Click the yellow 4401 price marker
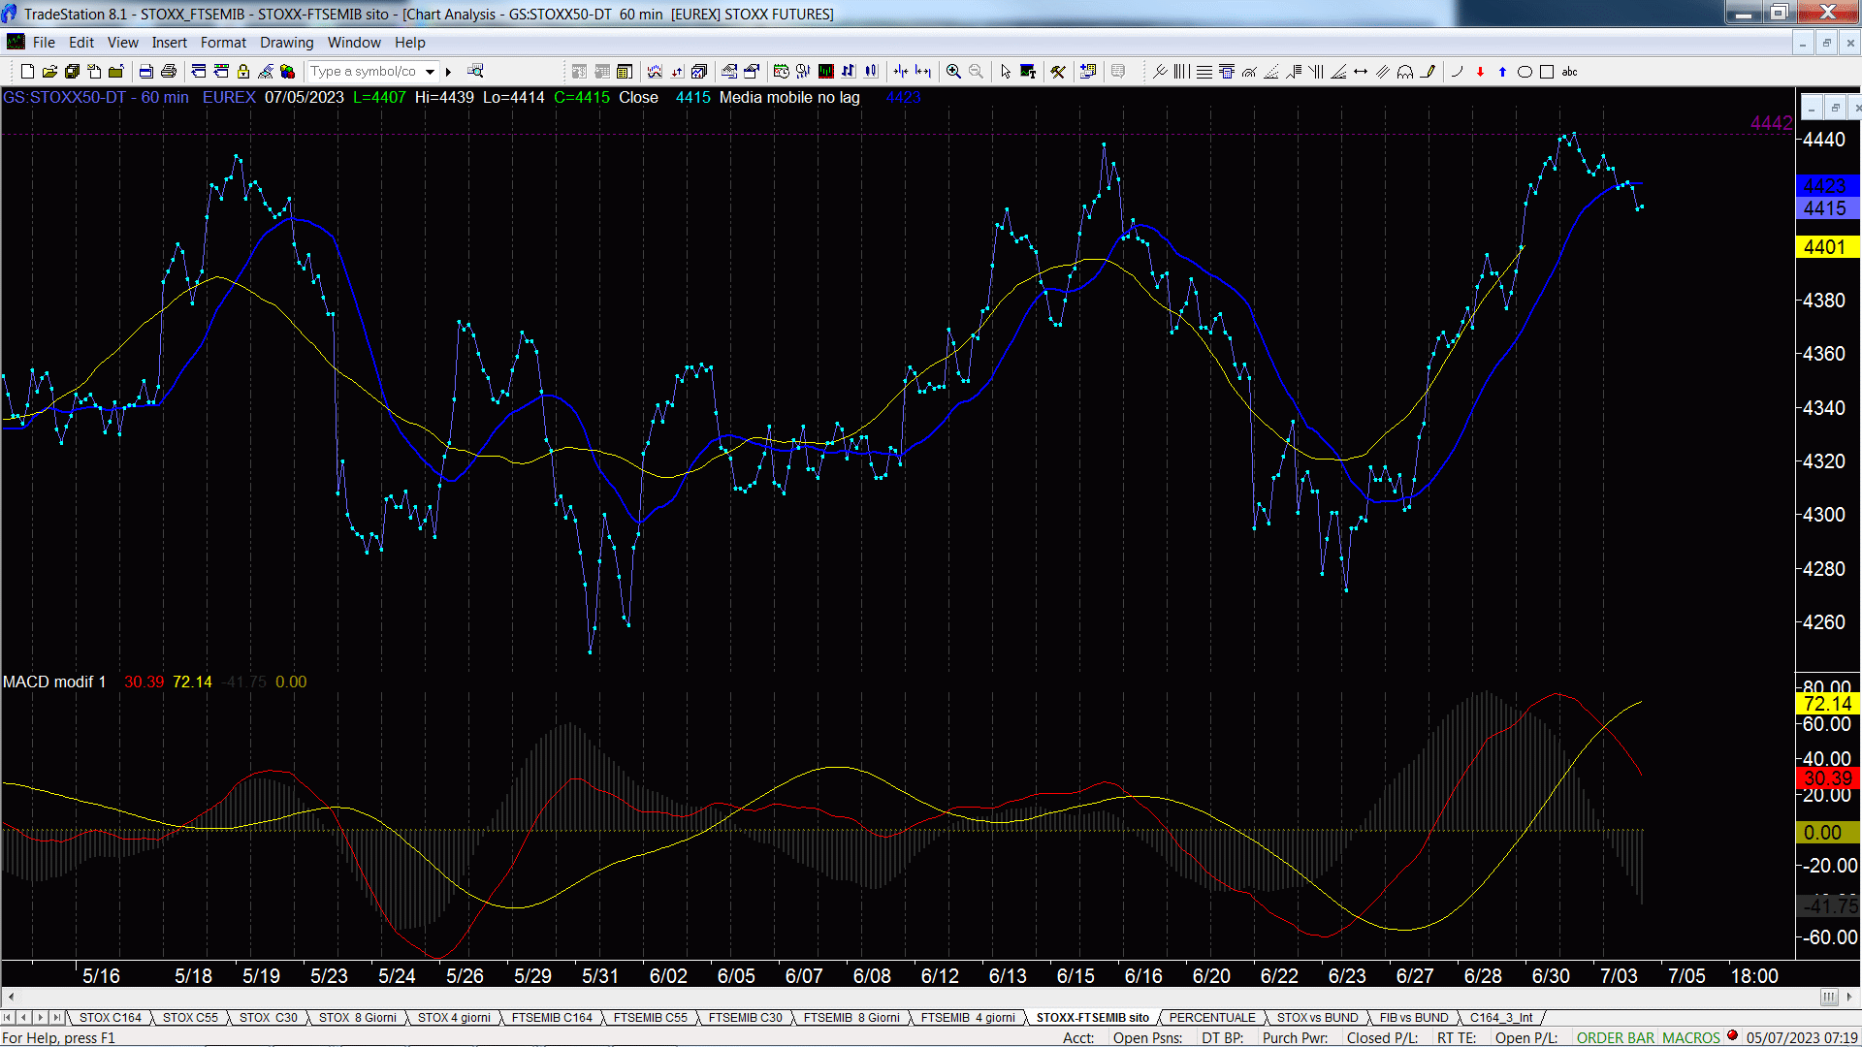The height and width of the screenshot is (1047, 1862). coord(1826,247)
